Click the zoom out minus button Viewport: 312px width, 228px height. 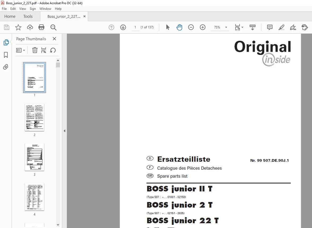coord(191,27)
